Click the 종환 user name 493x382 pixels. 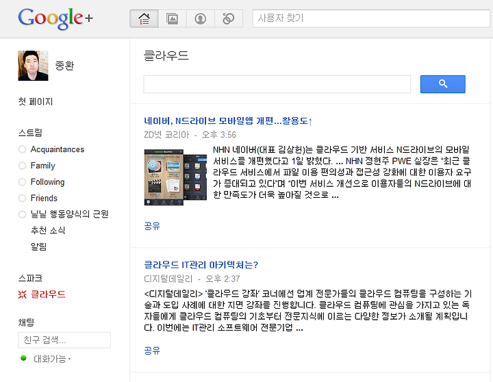tap(64, 66)
